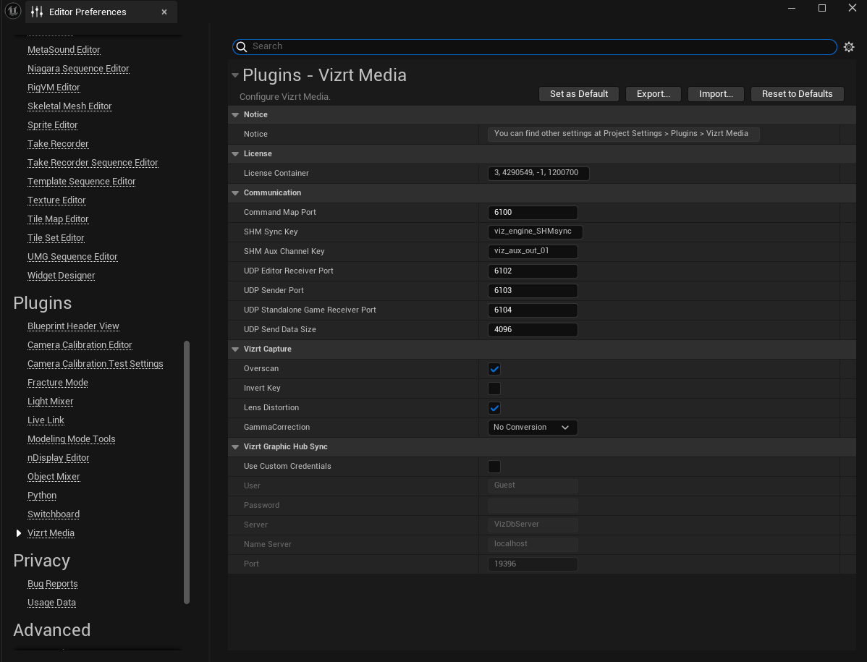Screen dimensions: 867x662
Task: Click the settings gear icon beside search
Action: pyautogui.click(x=849, y=47)
